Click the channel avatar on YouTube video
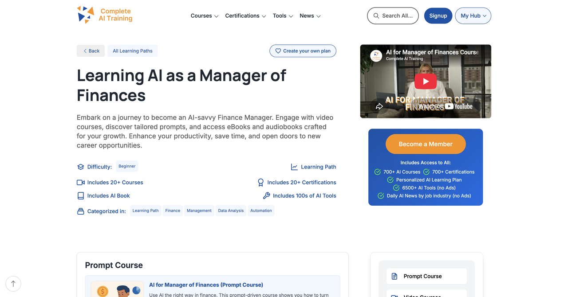The image size is (568, 297). [x=376, y=55]
